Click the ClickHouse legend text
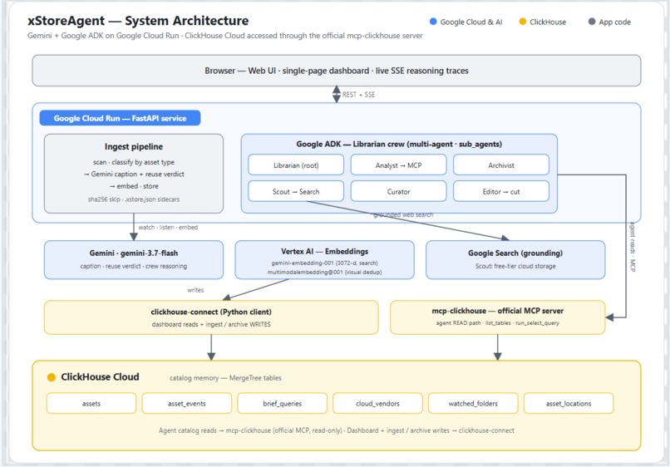The image size is (670, 467). (x=548, y=22)
